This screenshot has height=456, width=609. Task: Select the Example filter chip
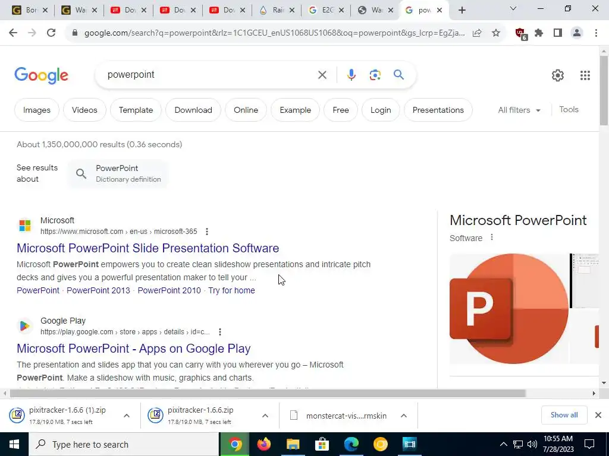tap(295, 110)
